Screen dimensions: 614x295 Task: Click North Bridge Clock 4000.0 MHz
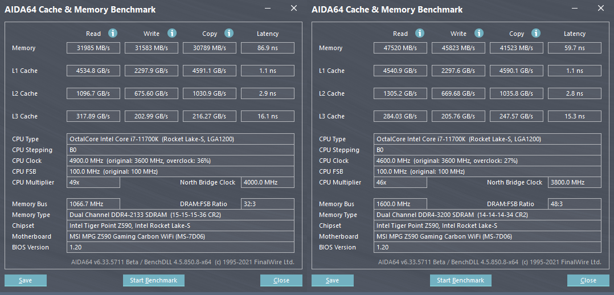coord(268,182)
